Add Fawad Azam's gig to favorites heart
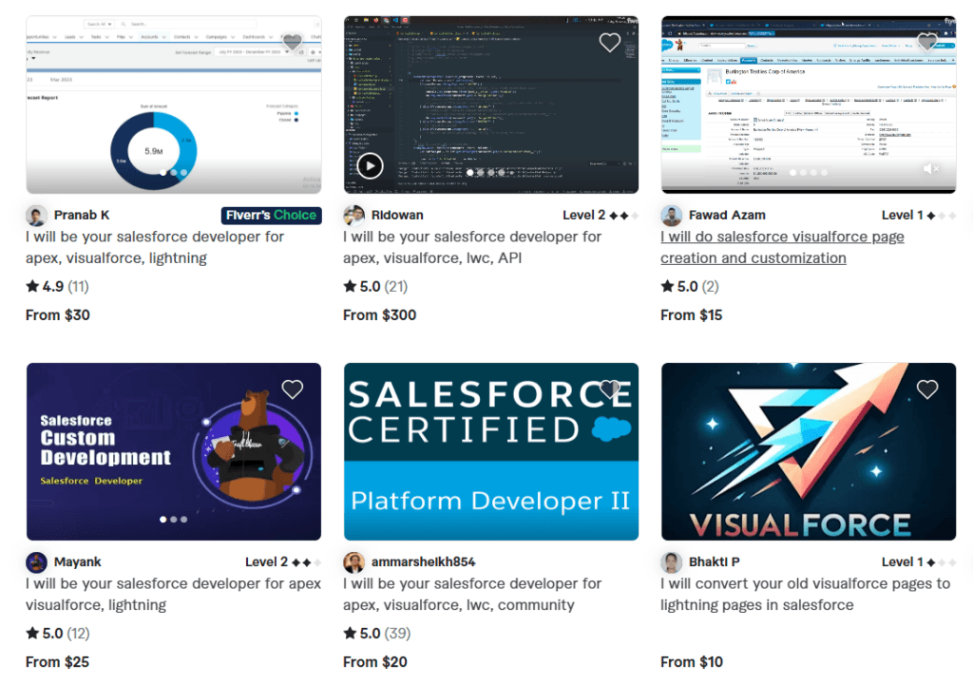The height and width of the screenshot is (684, 973). tap(927, 42)
